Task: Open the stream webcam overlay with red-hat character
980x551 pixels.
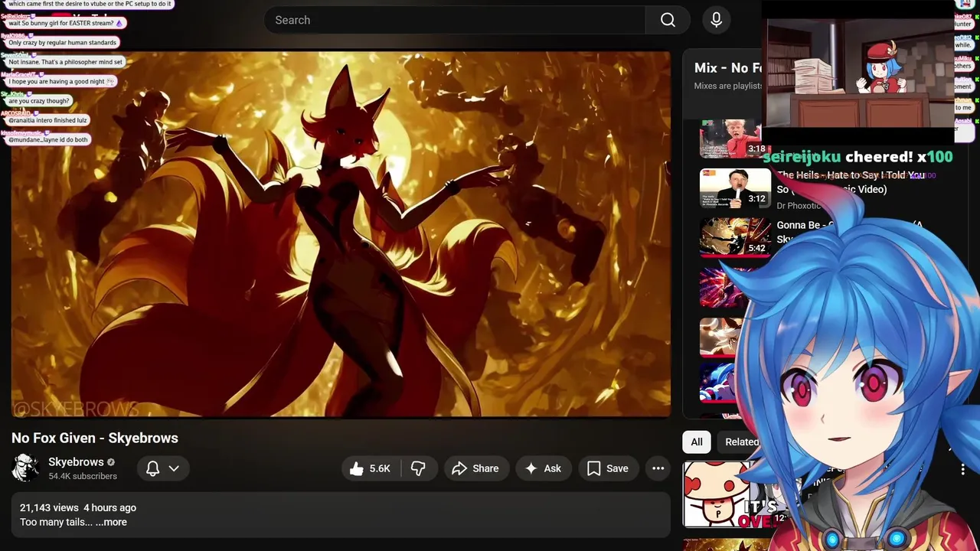Action: 860,72
